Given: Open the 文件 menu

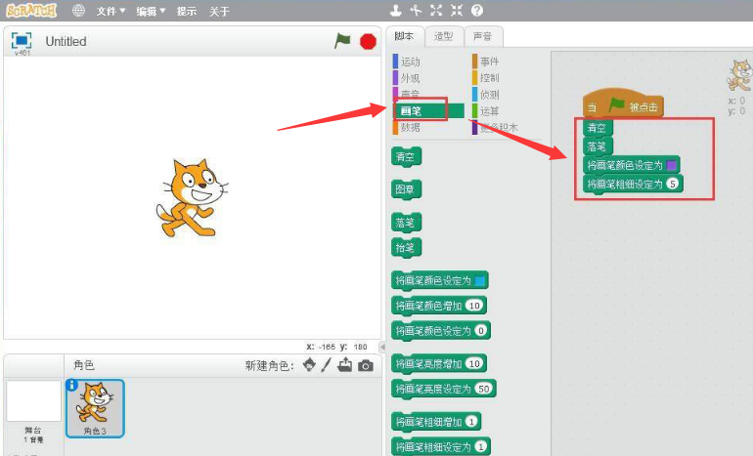Looking at the screenshot, I should point(111,11).
